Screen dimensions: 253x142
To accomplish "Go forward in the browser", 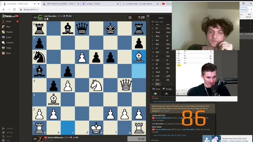I will (9, 9).
